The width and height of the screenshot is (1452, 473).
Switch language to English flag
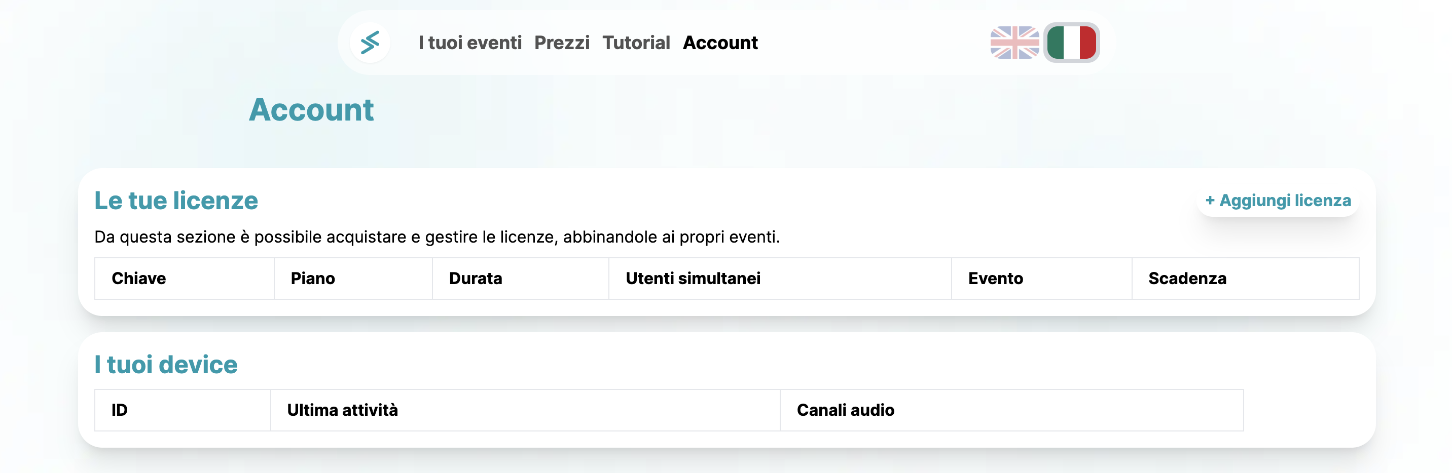[x=1014, y=43]
